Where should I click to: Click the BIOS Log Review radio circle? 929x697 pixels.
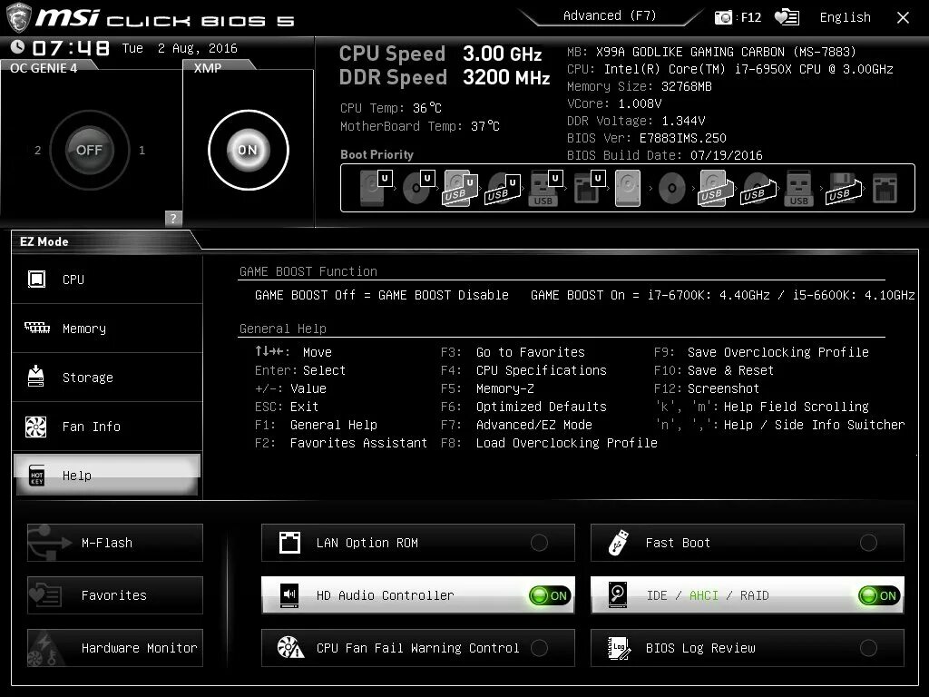pyautogui.click(x=868, y=648)
